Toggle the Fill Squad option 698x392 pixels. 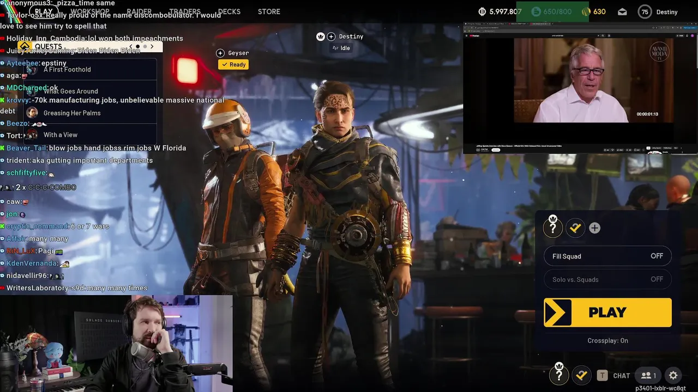pyautogui.click(x=607, y=256)
